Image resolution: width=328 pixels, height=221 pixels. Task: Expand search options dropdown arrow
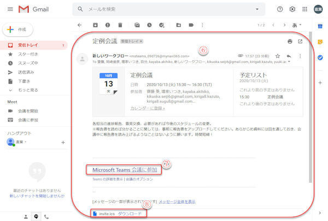(x=257, y=9)
